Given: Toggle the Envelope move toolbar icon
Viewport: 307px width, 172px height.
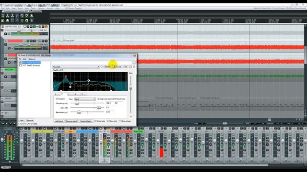Looking at the screenshot, I should click(x=17, y=20).
